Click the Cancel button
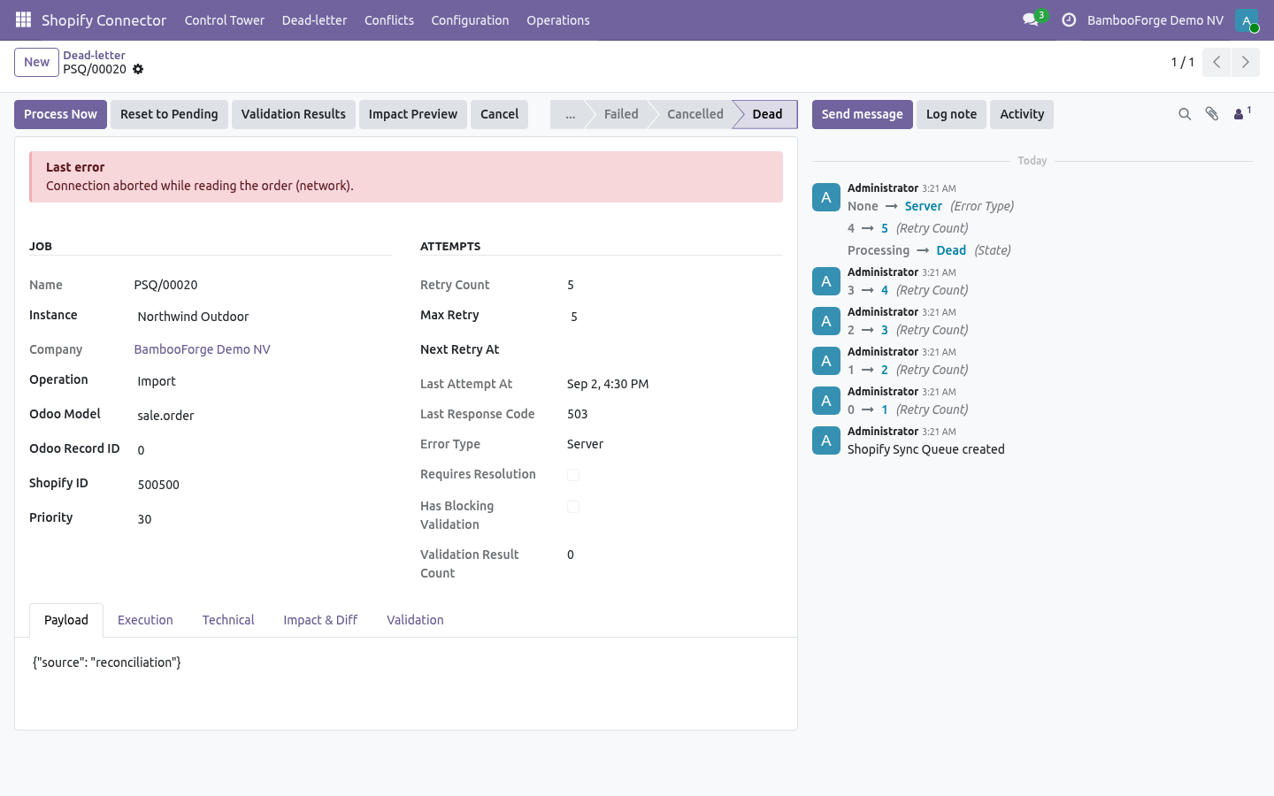Viewport: 1274px width, 796px height. (499, 114)
